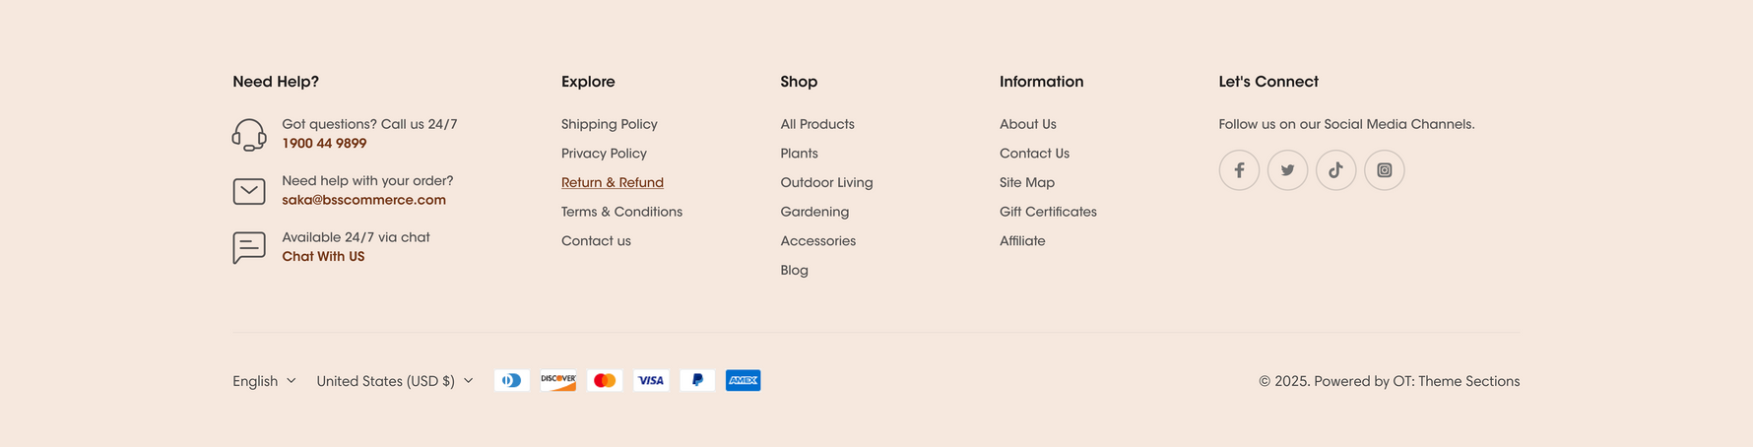Follow the OT: Theme Sections link
This screenshot has width=1753, height=447.
click(x=1456, y=381)
